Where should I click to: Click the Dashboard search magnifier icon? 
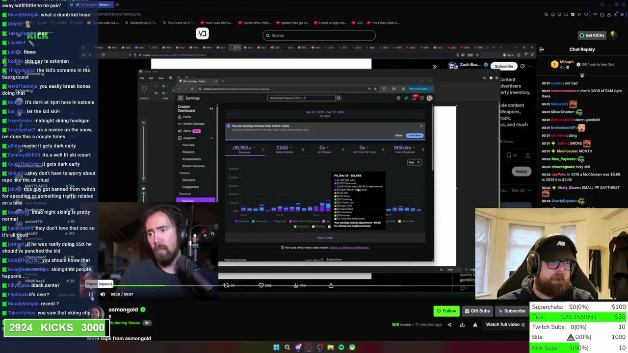point(338,98)
